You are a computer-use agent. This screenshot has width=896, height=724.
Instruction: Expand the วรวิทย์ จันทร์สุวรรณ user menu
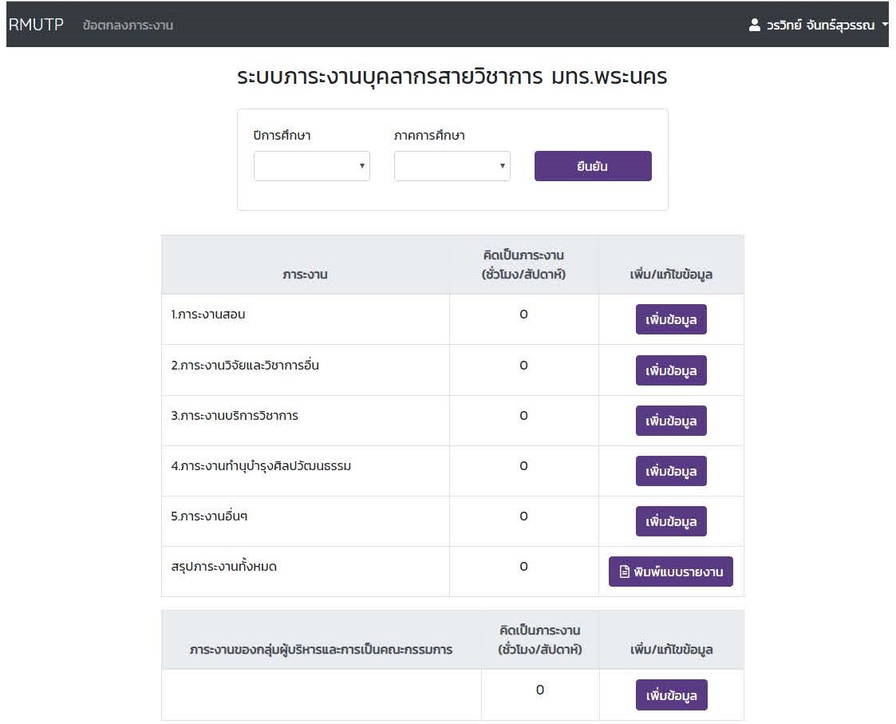(819, 26)
